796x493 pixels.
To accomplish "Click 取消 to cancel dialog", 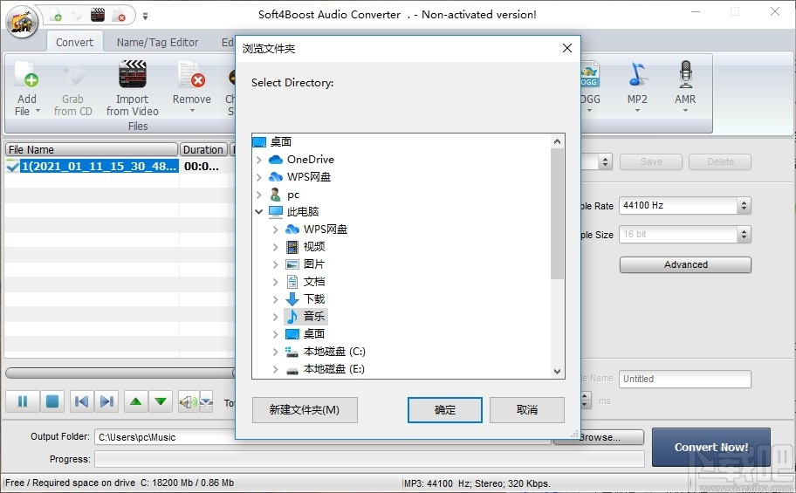I will click(527, 410).
